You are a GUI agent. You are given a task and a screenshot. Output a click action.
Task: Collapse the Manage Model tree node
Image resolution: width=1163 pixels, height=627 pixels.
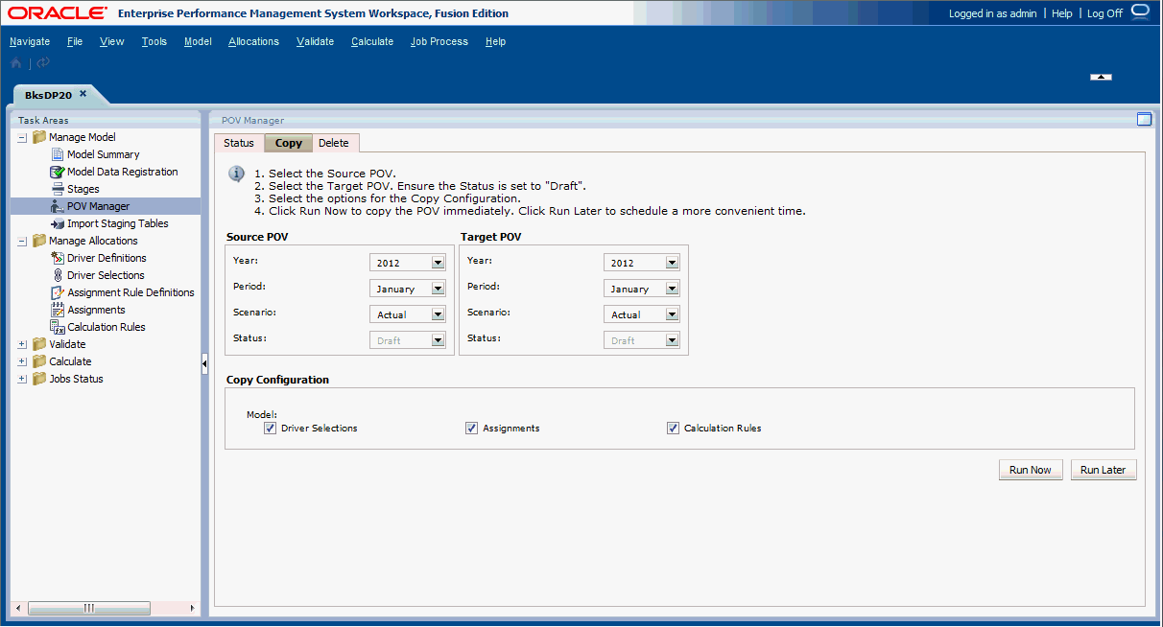[x=22, y=137]
